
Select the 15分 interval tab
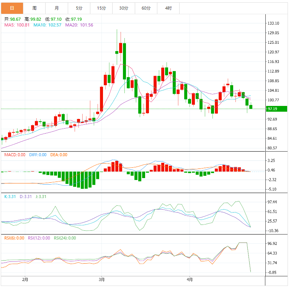[x=101, y=8]
